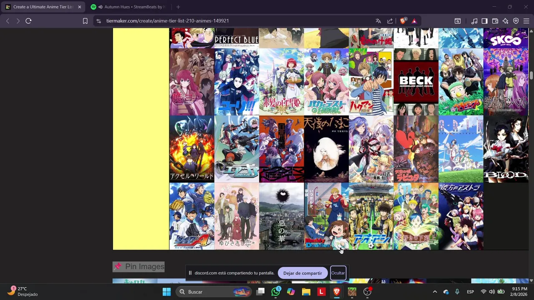Bookmark this page with the bookmark icon
The width and height of the screenshot is (534, 300).
[x=85, y=21]
